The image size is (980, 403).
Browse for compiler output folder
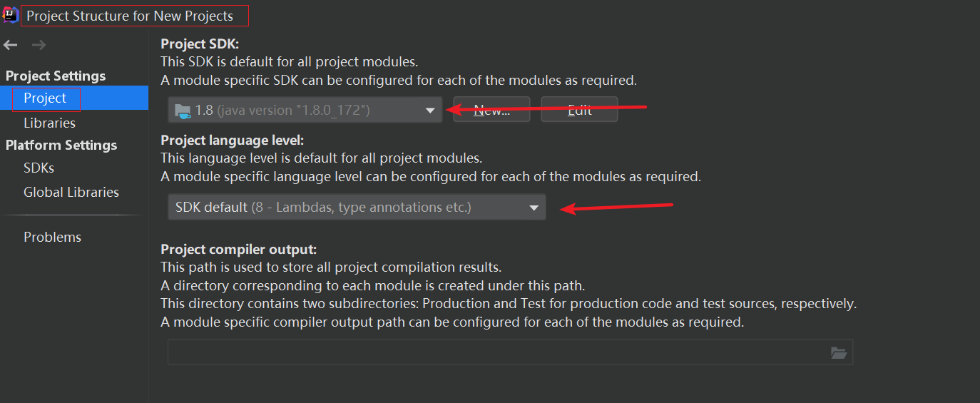(839, 352)
